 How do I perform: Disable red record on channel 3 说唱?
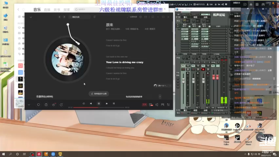203,69
